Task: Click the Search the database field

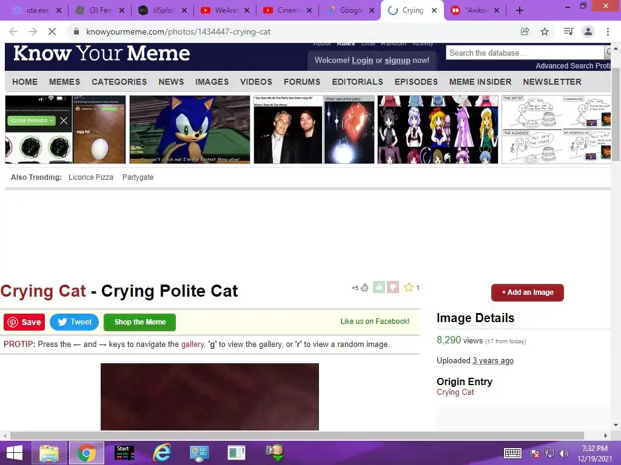Action: coord(525,53)
